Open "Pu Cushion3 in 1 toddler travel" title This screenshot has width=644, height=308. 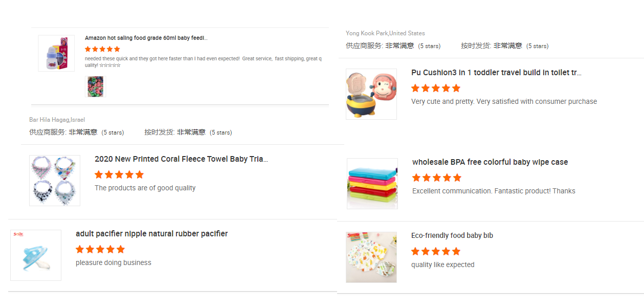[496, 73]
